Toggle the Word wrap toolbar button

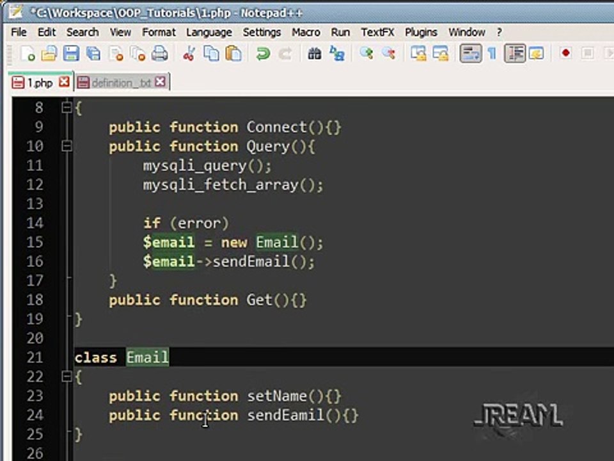click(470, 53)
